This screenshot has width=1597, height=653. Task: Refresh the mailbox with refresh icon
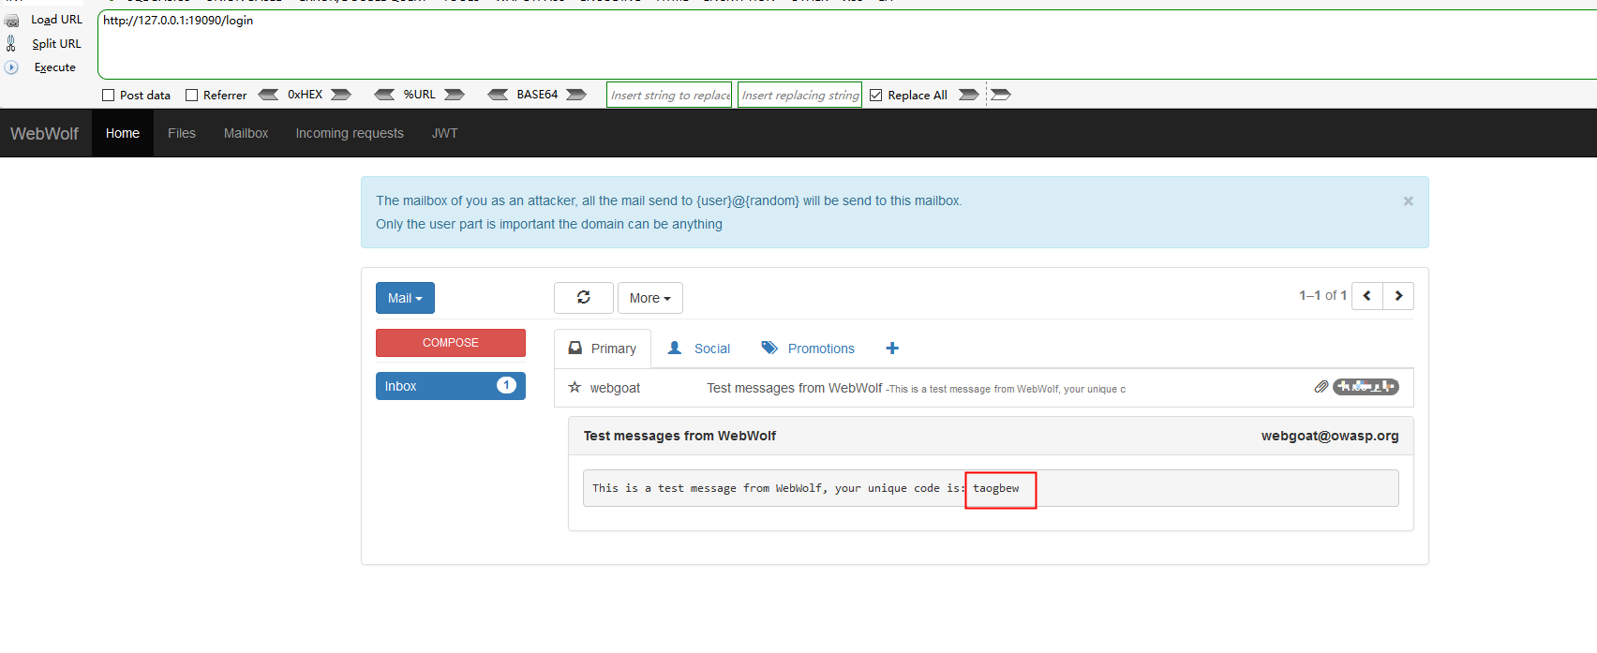click(584, 298)
